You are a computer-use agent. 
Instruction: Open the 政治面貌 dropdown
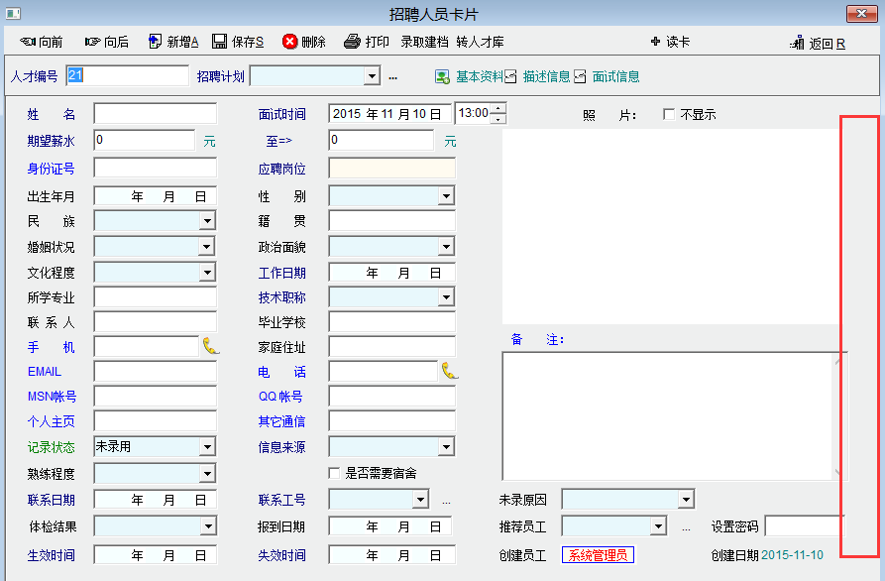click(446, 246)
